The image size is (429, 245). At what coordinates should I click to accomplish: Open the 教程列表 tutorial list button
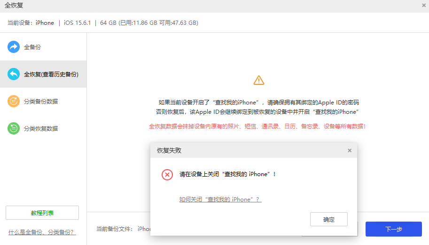42,213
